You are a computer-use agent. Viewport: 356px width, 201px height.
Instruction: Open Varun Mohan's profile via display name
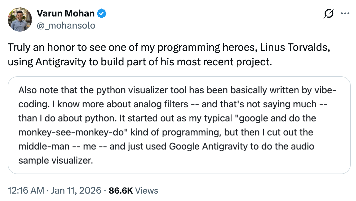pyautogui.click(x=65, y=13)
